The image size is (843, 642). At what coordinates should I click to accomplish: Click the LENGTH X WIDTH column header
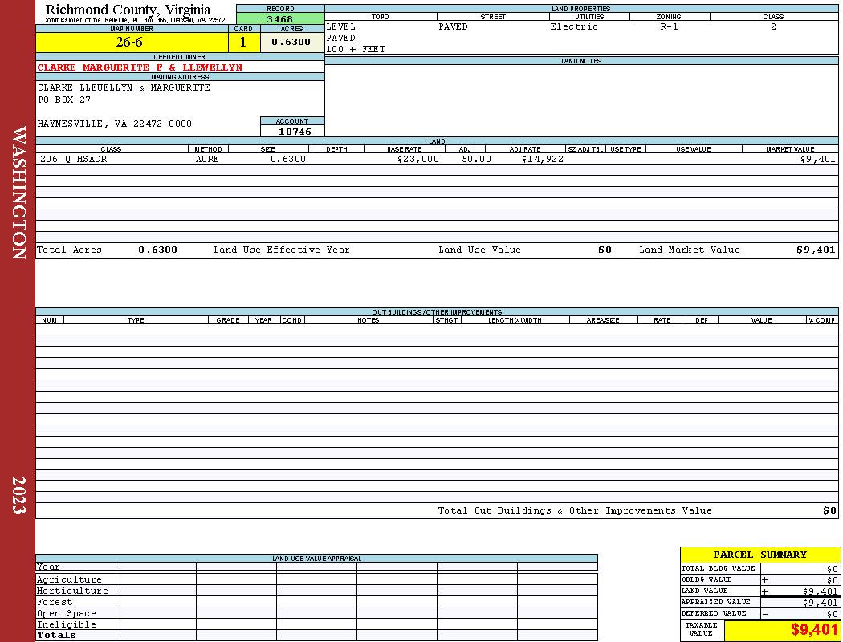pyautogui.click(x=515, y=320)
